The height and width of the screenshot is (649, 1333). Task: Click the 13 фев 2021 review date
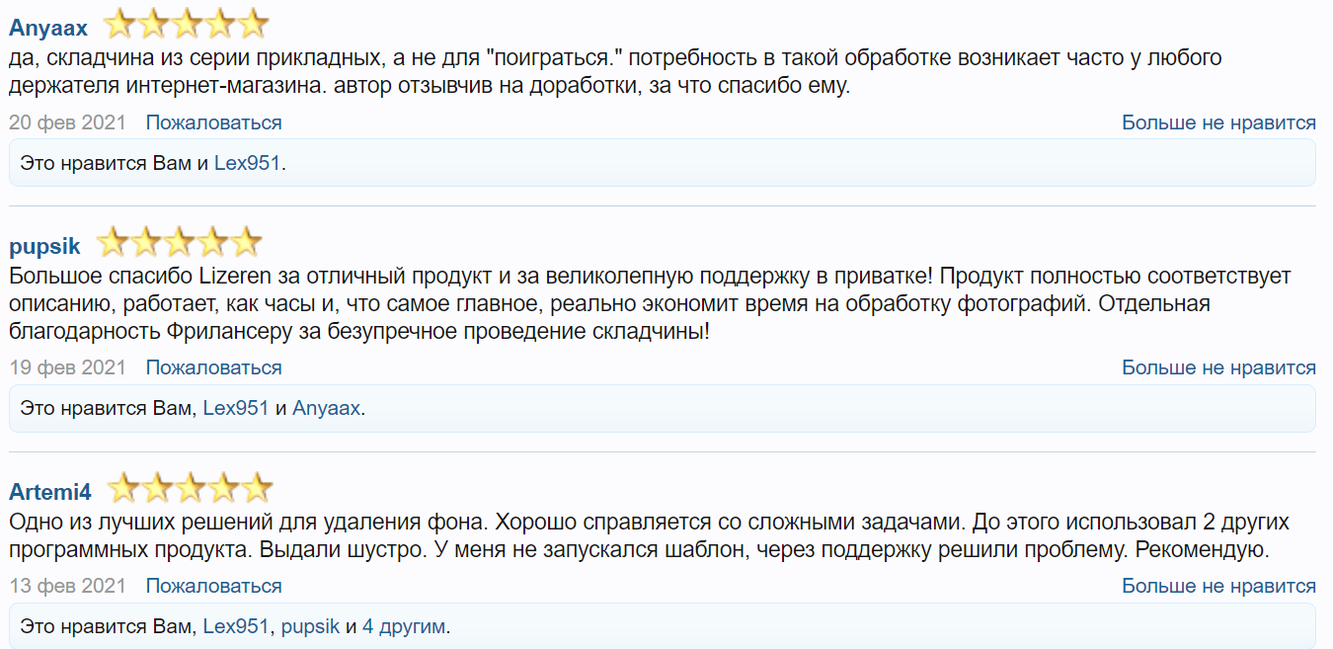pos(68,586)
